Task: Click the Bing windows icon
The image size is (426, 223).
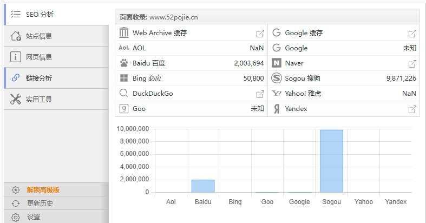Action: (124, 78)
